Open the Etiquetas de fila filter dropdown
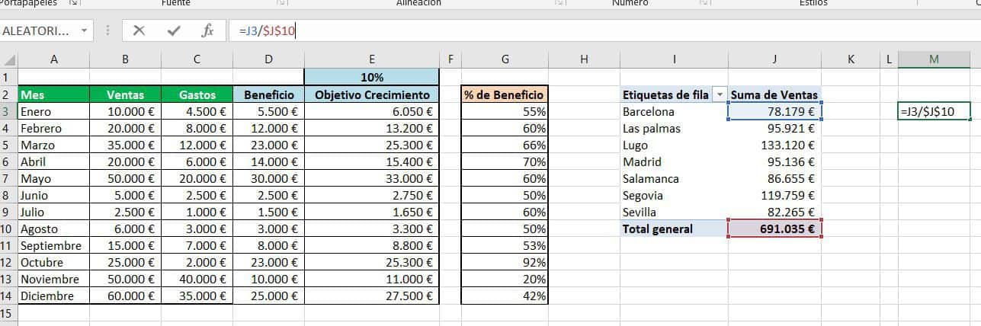This screenshot has width=981, height=326. tap(720, 95)
